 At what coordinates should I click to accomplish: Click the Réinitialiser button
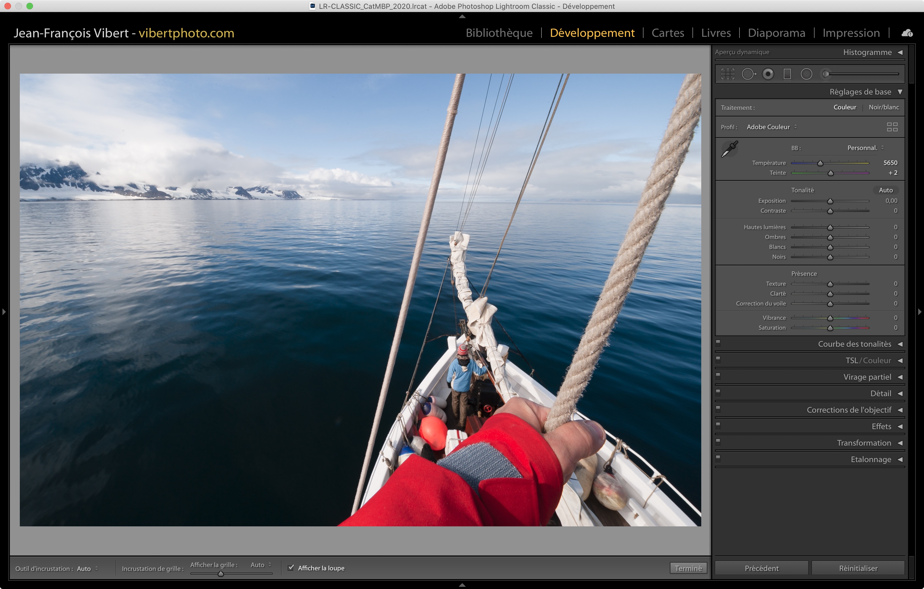pos(858,568)
